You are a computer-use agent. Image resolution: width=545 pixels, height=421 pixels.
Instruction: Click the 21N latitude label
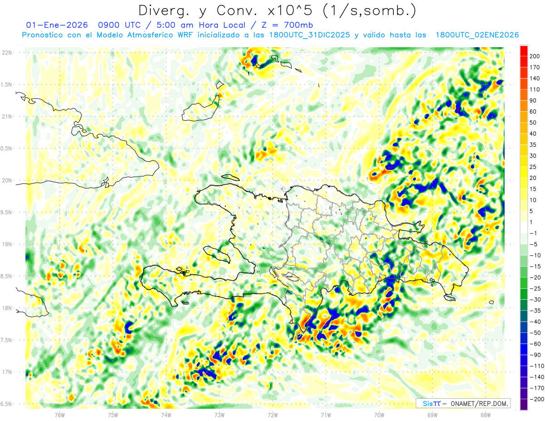click(7, 117)
